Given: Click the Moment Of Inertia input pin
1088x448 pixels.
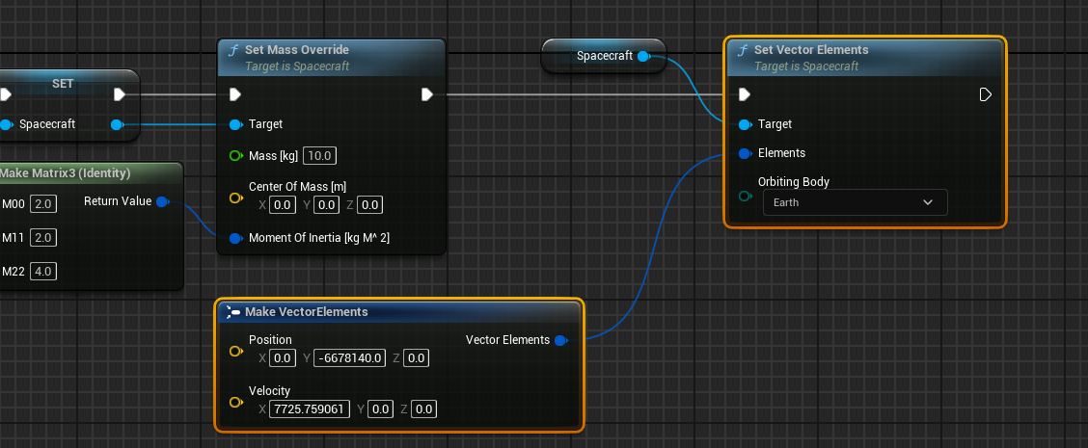Looking at the screenshot, I should click(x=235, y=238).
